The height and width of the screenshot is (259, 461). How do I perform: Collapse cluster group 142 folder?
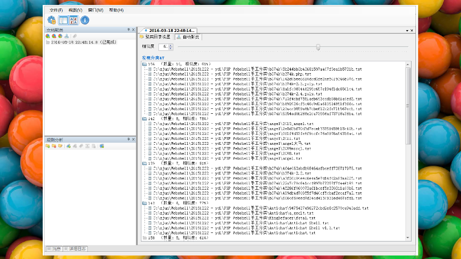[144, 119]
